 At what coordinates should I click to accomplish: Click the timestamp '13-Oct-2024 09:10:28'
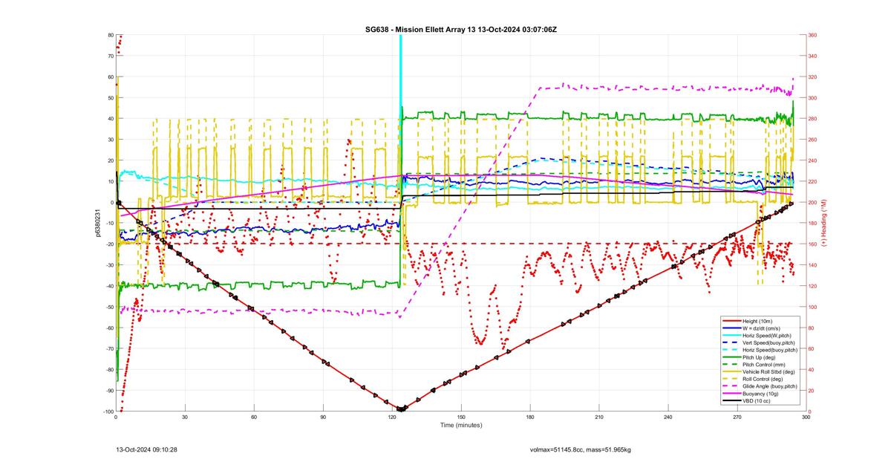pyautogui.click(x=146, y=449)
